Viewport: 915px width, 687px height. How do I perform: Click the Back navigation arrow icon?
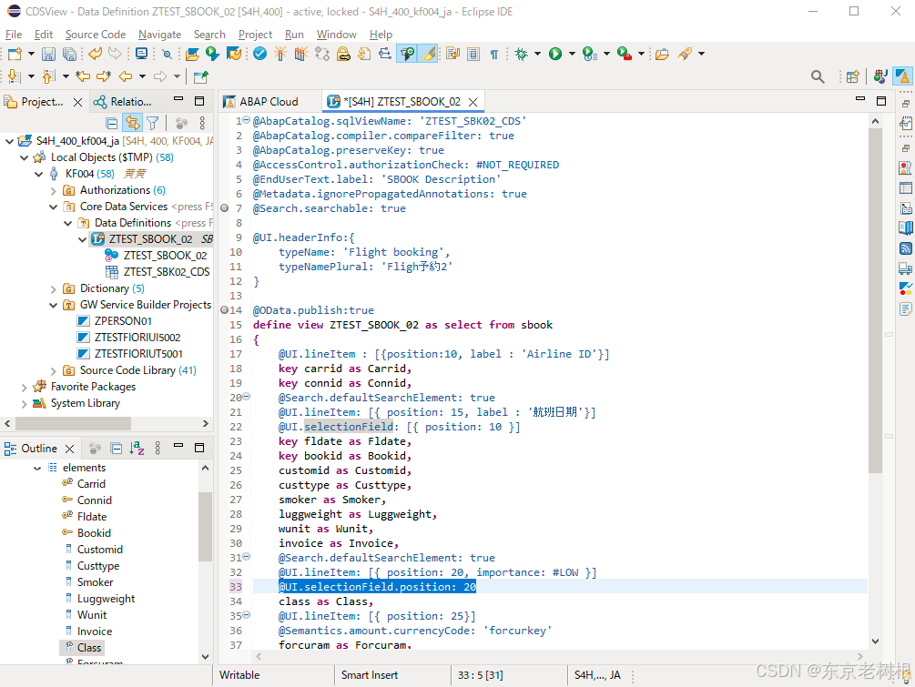click(x=126, y=76)
